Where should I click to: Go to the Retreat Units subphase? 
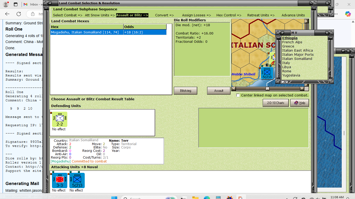[x=261, y=15]
